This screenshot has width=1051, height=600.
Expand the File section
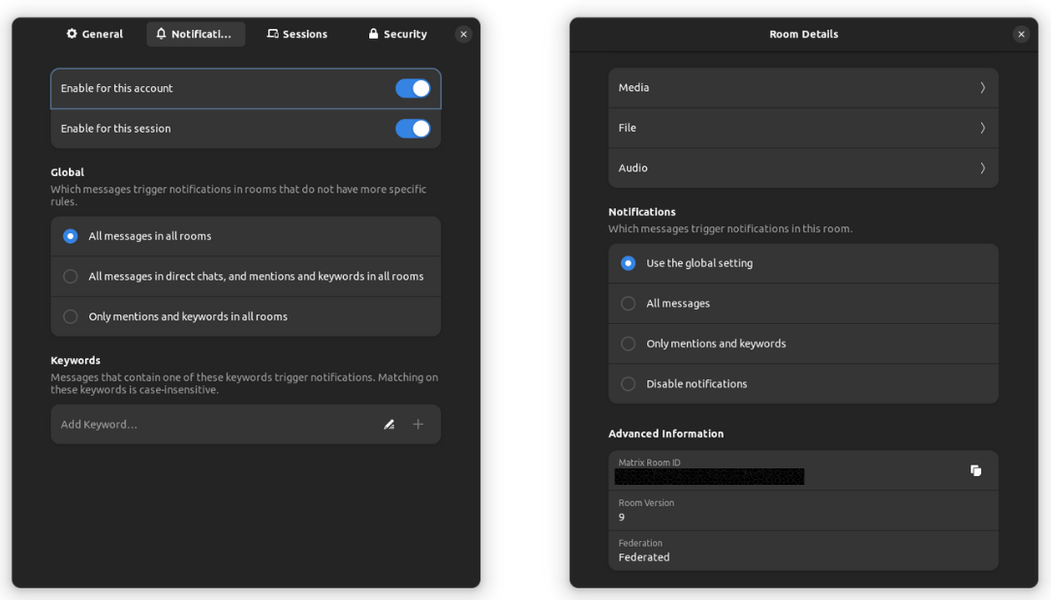tap(803, 127)
